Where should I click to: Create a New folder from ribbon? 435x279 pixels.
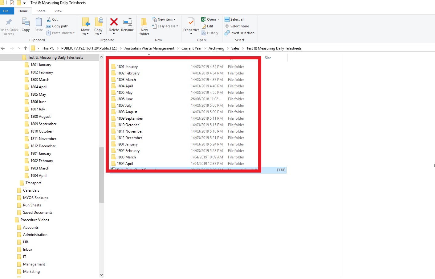click(x=144, y=27)
